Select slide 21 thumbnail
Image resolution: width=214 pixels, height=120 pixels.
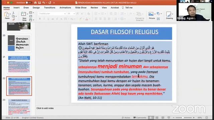click(x=19, y=64)
